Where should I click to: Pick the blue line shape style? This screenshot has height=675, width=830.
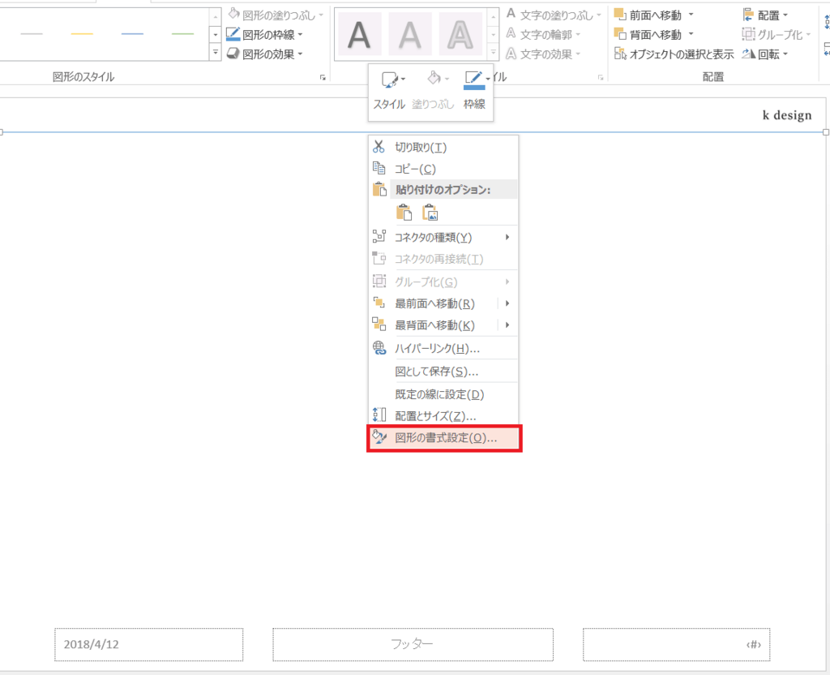click(132, 34)
